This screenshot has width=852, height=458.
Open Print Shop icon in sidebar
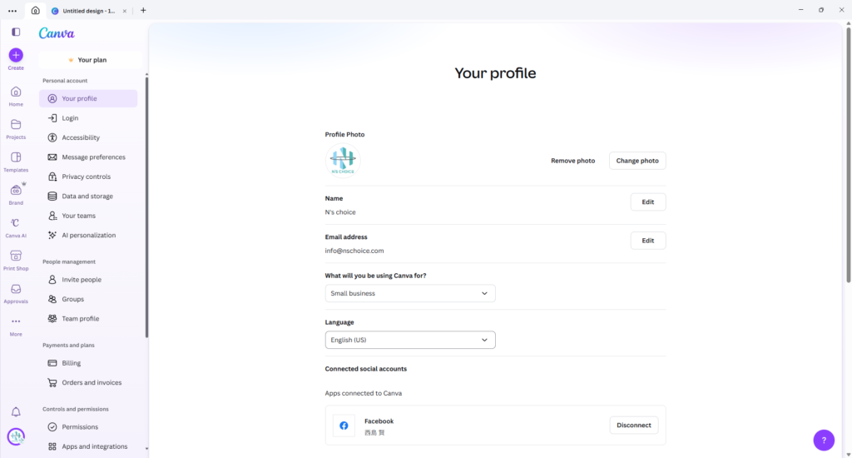(x=16, y=256)
